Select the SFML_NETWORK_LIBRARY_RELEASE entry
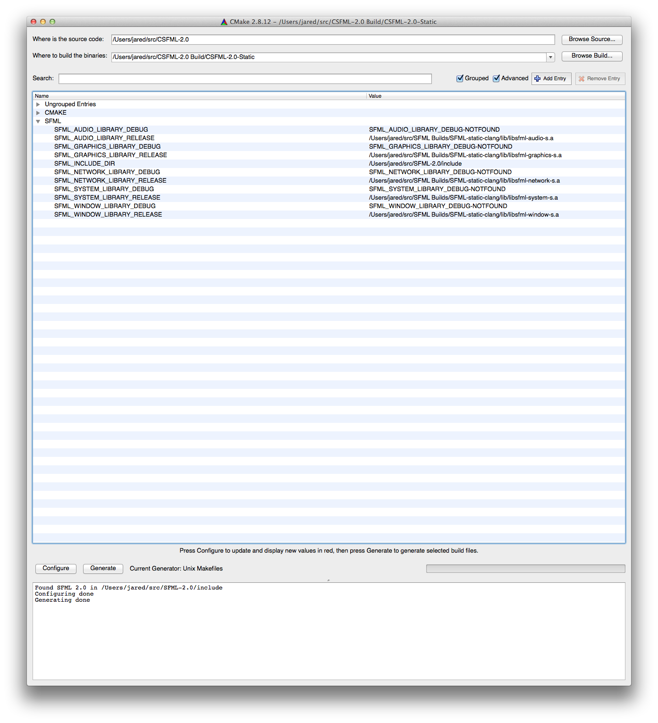This screenshot has height=723, width=658. (110, 181)
